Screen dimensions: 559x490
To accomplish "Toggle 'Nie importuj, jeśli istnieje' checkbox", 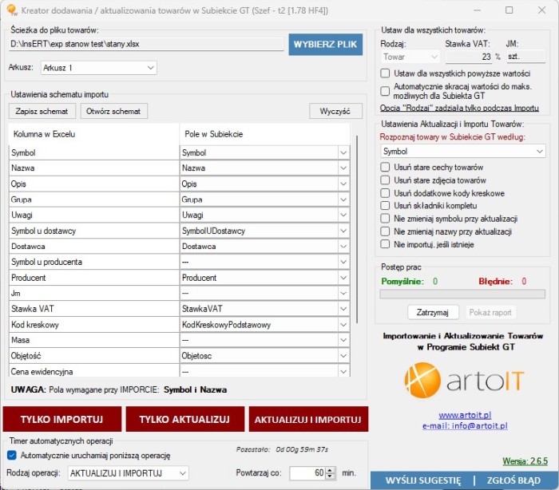I will (386, 244).
